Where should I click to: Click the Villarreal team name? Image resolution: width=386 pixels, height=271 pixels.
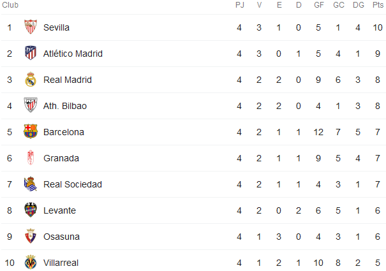tap(61, 263)
